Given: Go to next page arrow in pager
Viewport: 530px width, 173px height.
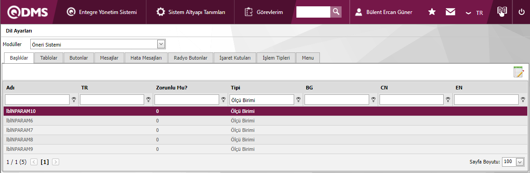Looking at the screenshot, I should 56,162.
